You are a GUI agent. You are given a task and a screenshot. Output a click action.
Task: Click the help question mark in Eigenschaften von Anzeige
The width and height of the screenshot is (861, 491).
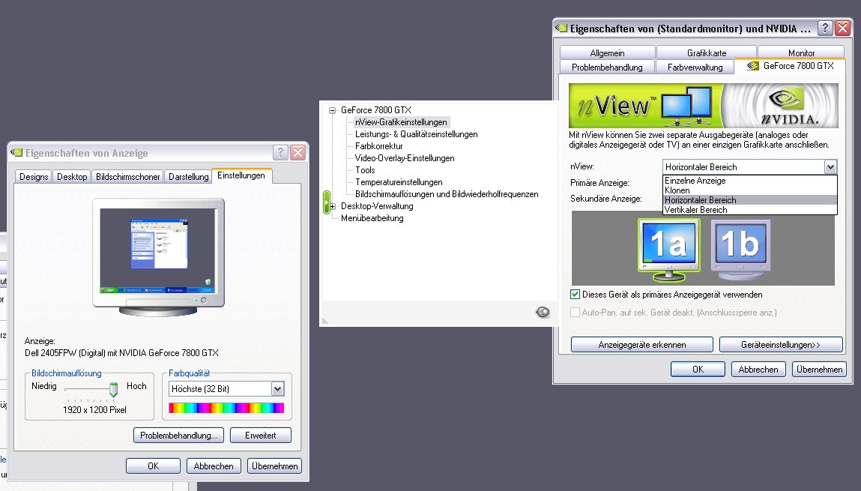(280, 152)
